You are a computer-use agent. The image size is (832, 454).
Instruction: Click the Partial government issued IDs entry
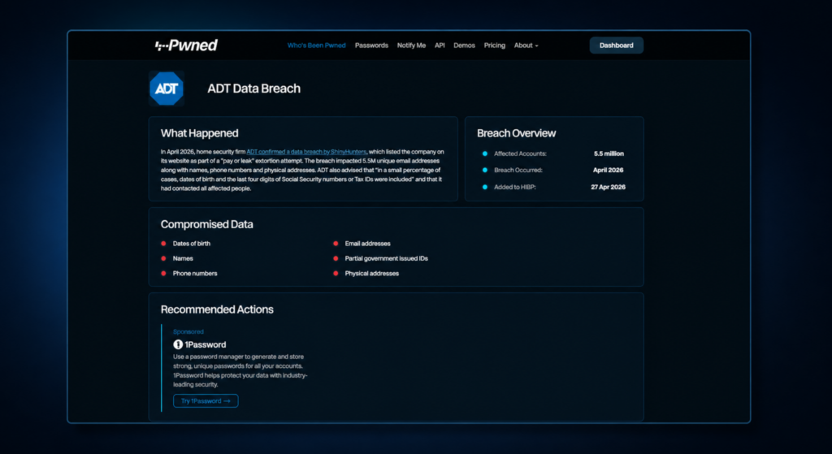coord(386,258)
